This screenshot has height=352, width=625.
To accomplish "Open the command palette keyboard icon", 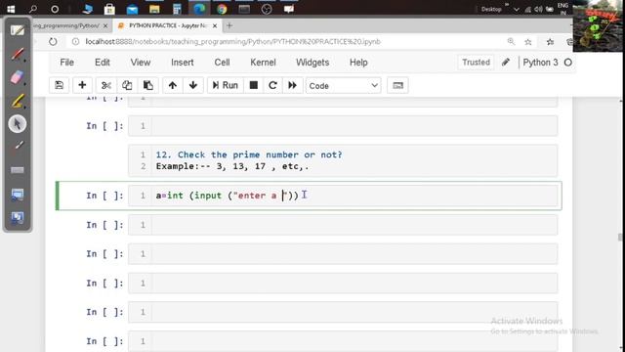I will tap(397, 85).
